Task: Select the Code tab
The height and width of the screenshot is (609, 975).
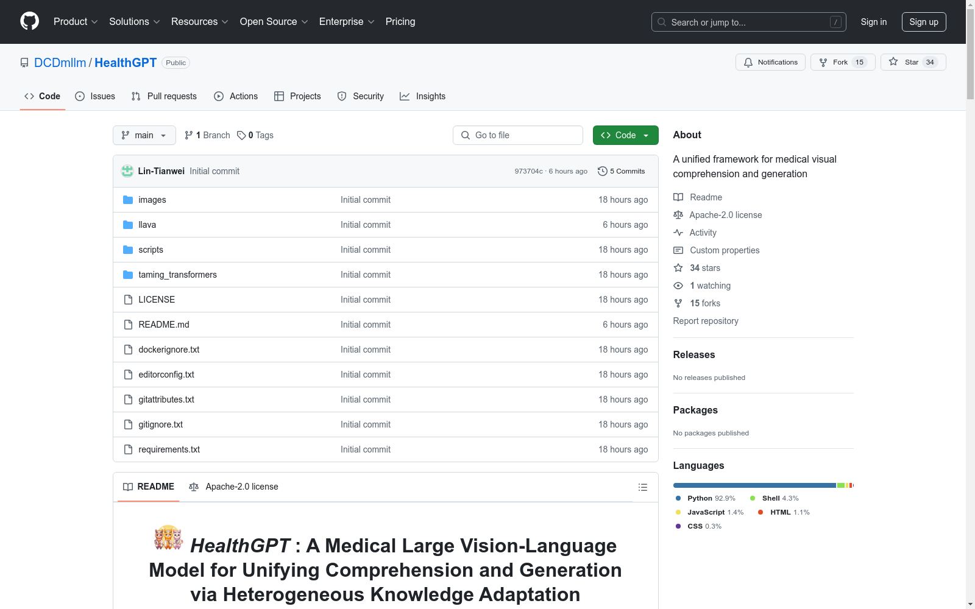Action: [x=43, y=96]
